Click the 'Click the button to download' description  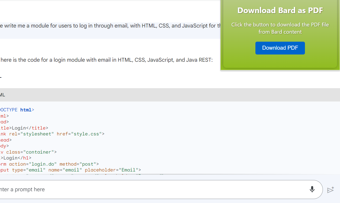(280, 28)
